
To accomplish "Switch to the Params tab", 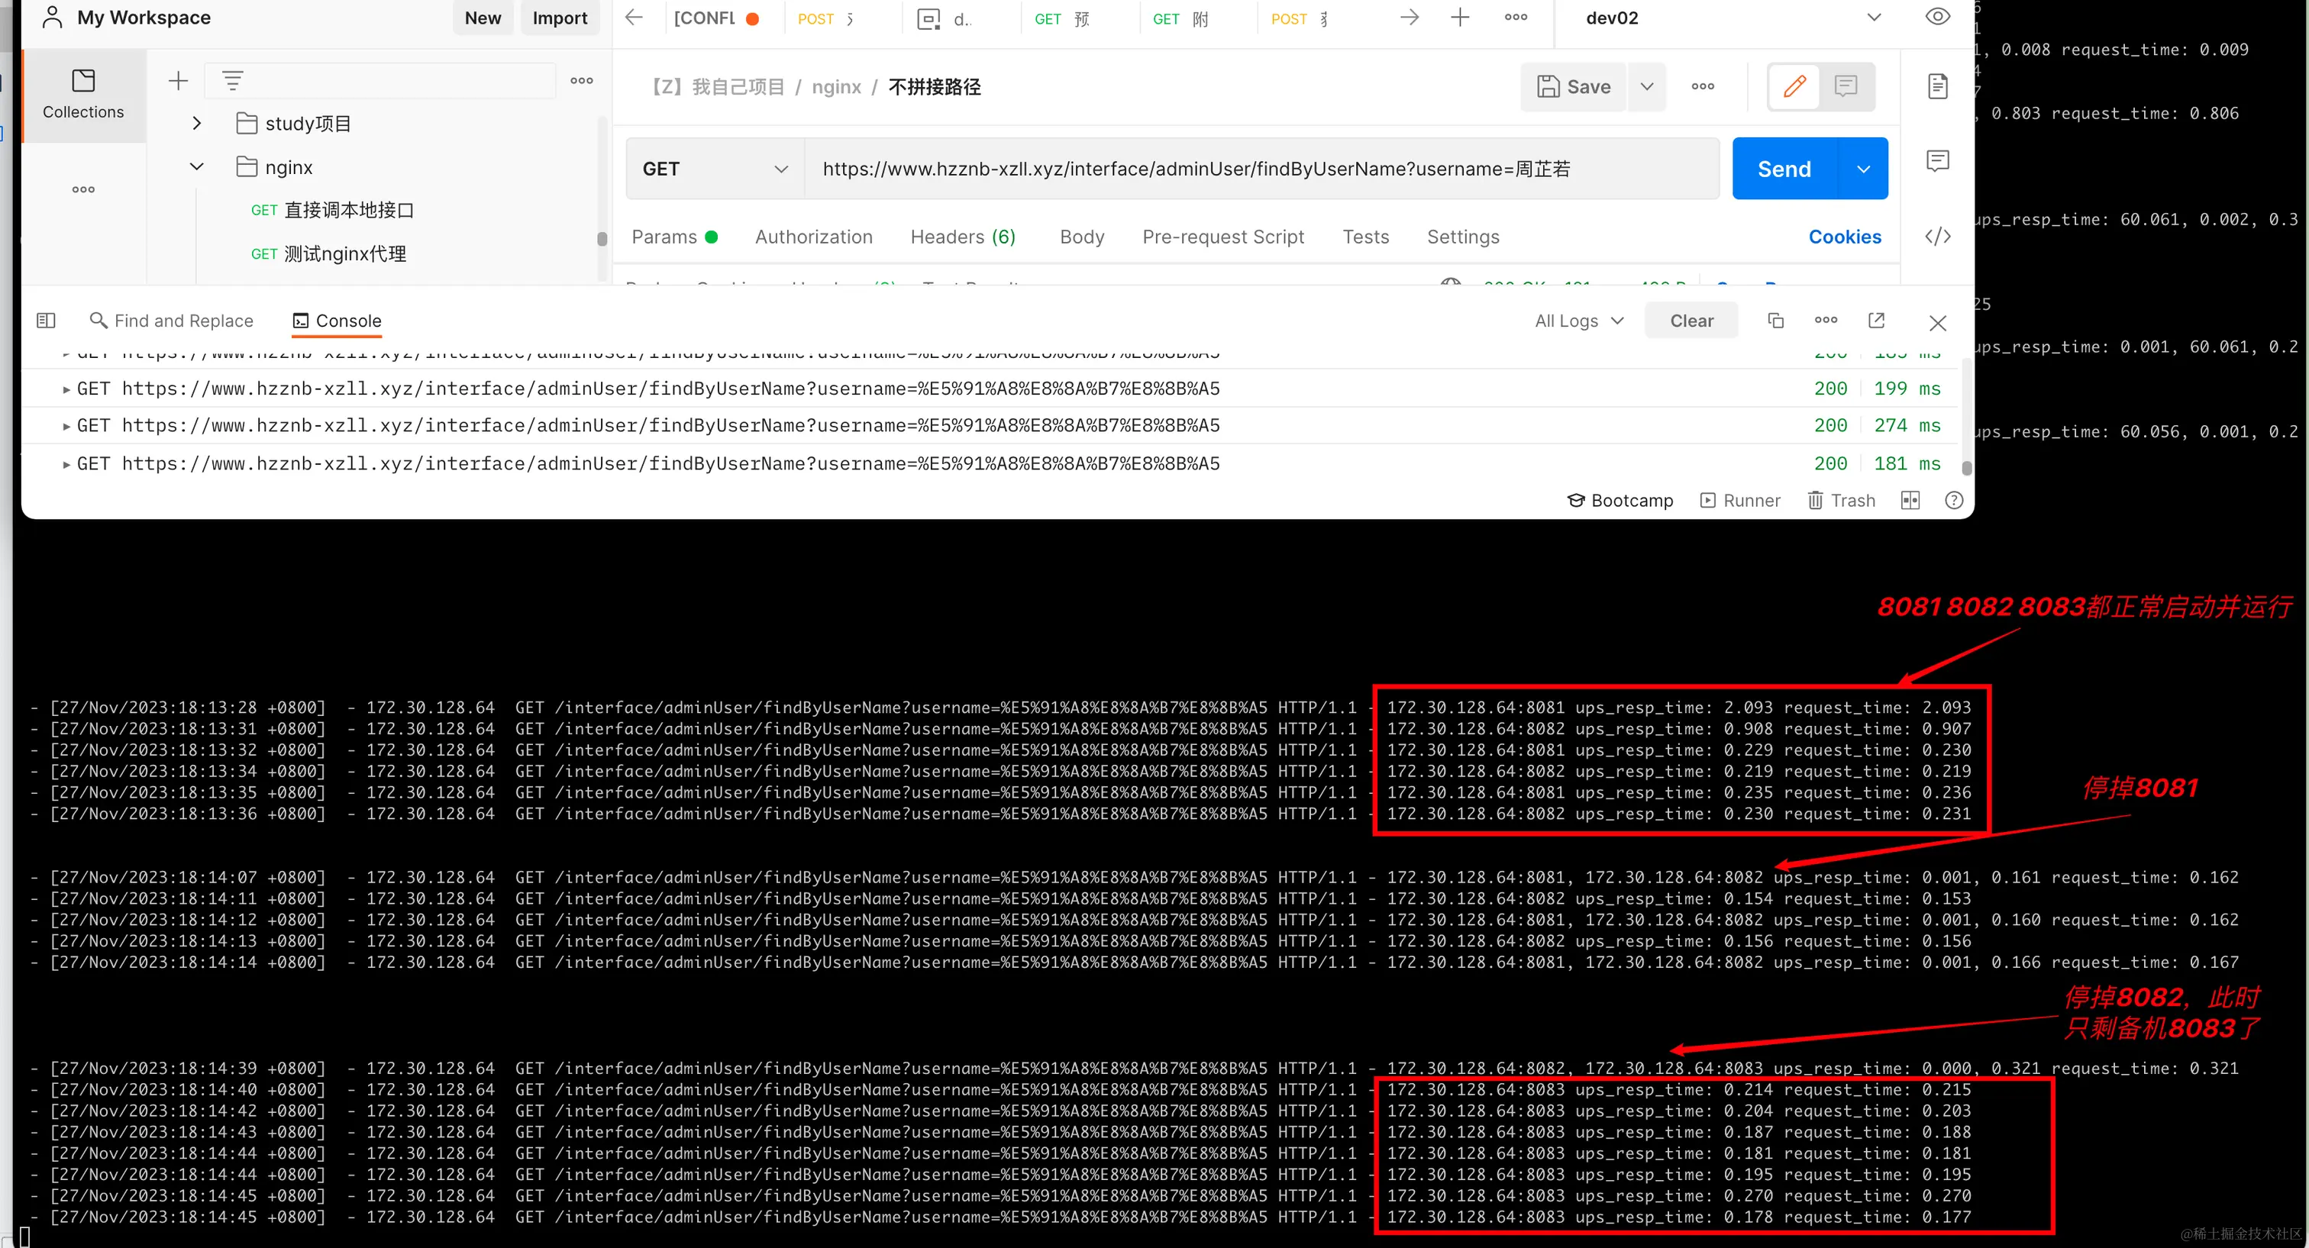I will 674,237.
